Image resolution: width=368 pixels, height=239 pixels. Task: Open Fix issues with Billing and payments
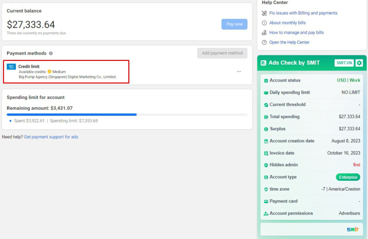tap(303, 13)
